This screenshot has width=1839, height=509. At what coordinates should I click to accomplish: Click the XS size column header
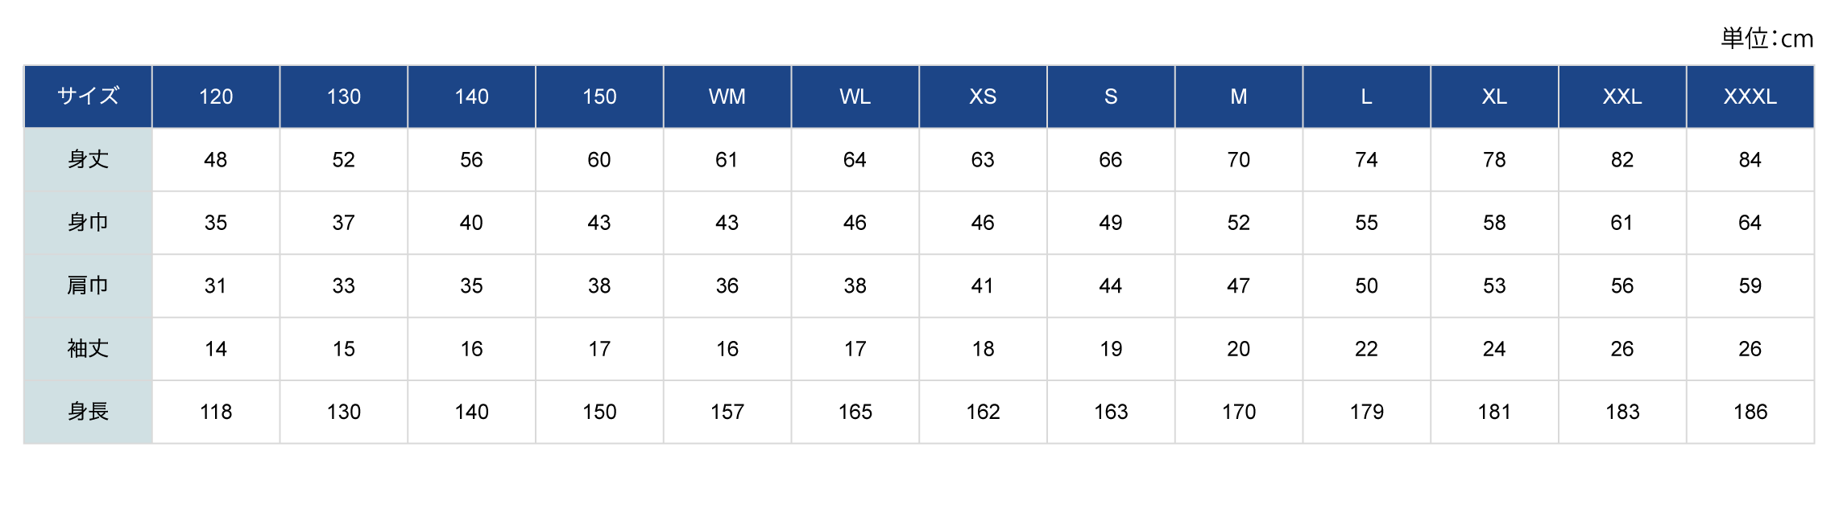pos(983,96)
